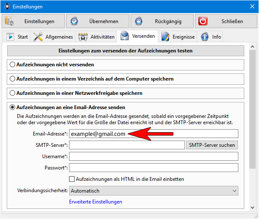Image resolution: width=259 pixels, height=219 pixels.
Task: Click the Passwort input field
Action: [154, 168]
